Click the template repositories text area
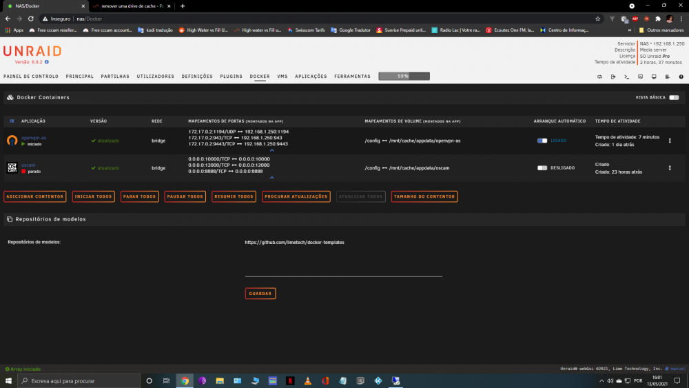Viewport: 689px width, 388px height. coord(344,258)
